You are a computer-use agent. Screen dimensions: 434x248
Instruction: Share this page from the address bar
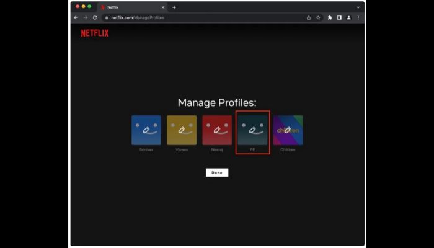(309, 18)
